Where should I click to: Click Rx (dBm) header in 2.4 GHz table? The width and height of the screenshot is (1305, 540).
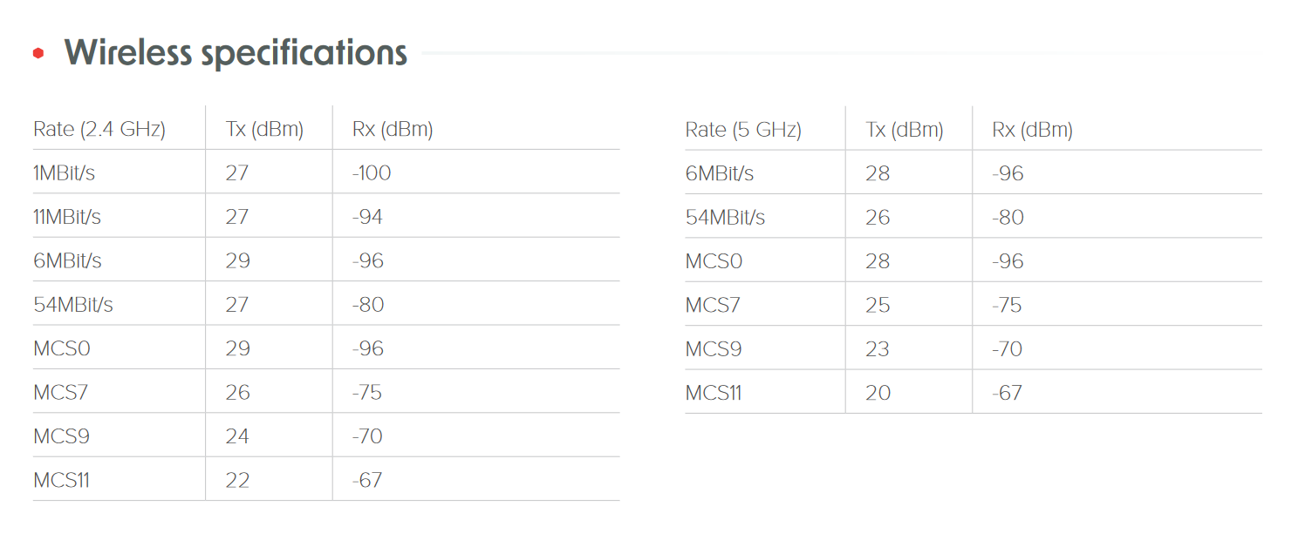coord(393,130)
